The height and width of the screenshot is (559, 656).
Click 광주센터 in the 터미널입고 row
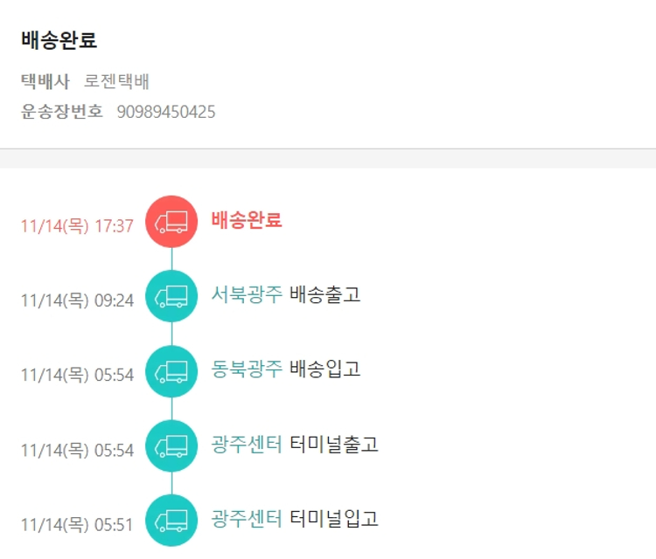pyautogui.click(x=247, y=519)
